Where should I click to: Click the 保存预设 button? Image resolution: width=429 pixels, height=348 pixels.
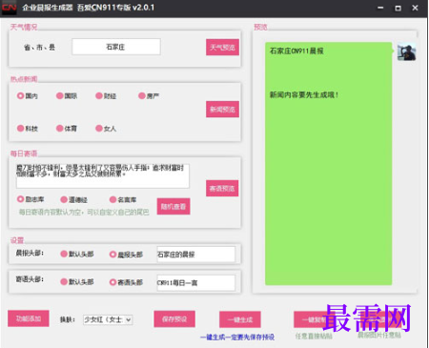[174, 319]
